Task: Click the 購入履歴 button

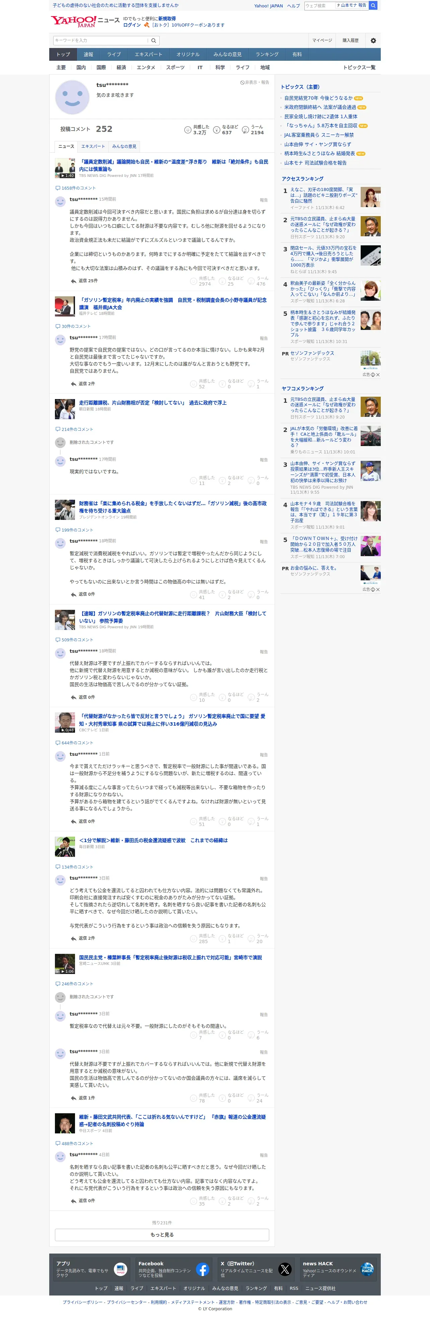Action: [x=350, y=41]
